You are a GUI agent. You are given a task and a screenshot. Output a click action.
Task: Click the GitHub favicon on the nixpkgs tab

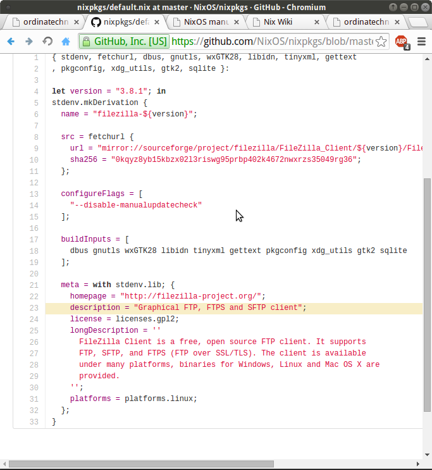[x=96, y=22]
